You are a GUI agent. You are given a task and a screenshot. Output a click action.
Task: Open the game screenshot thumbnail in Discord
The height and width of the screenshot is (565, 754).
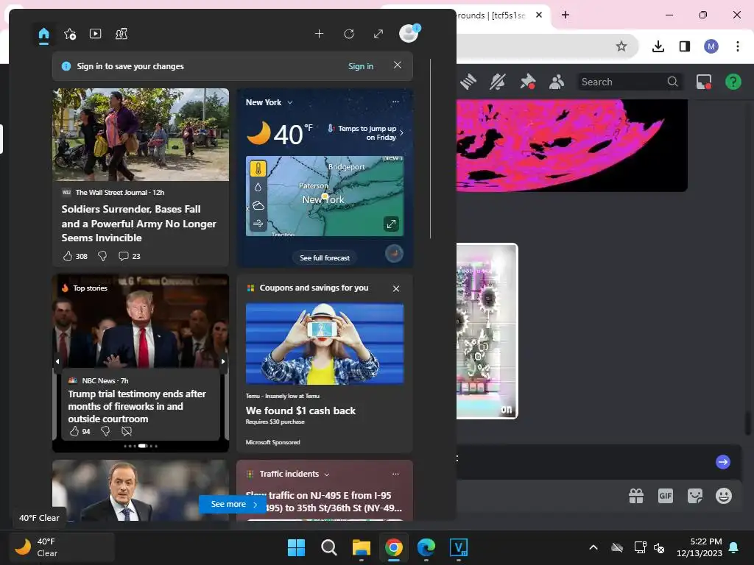pos(487,331)
